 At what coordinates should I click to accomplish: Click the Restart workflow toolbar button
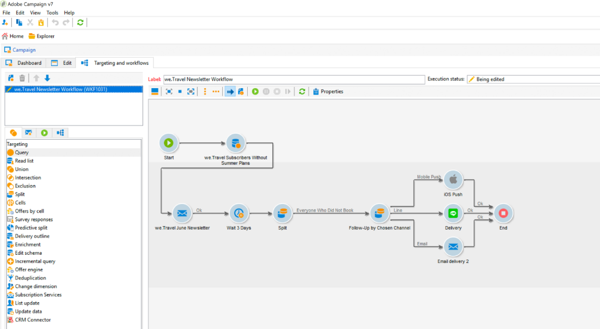pos(287,92)
